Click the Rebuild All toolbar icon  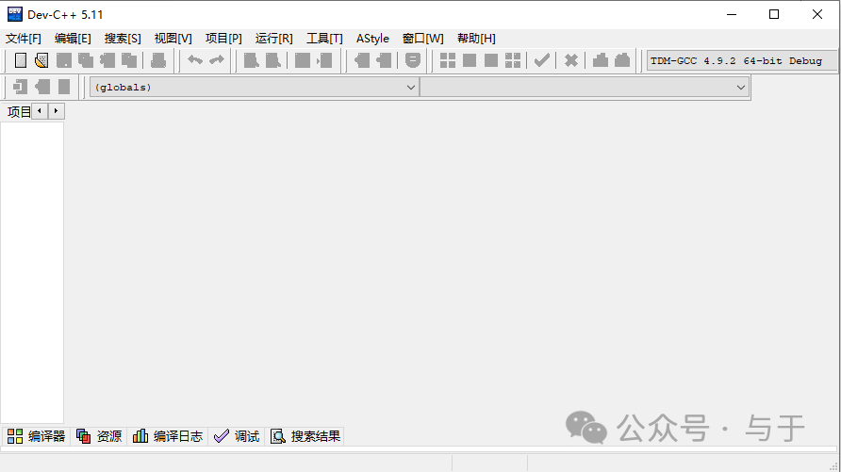tap(513, 60)
